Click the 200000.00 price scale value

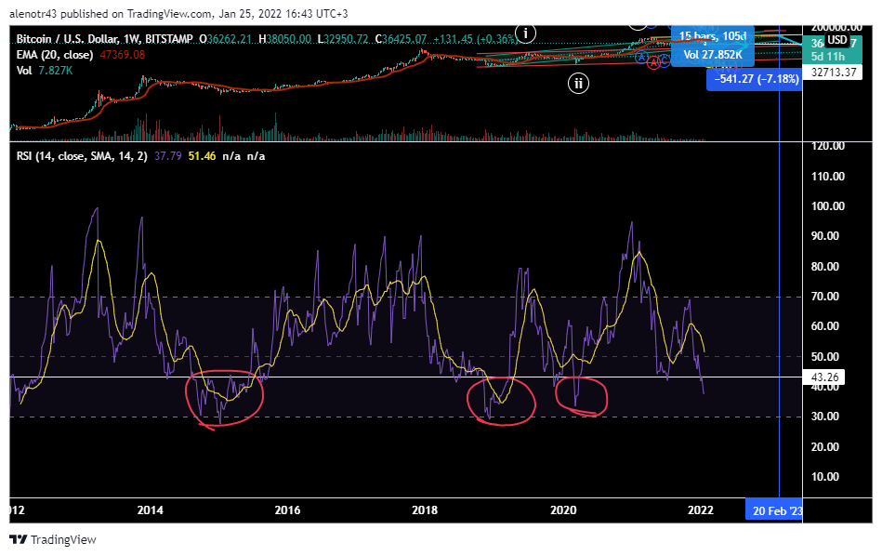pos(837,28)
